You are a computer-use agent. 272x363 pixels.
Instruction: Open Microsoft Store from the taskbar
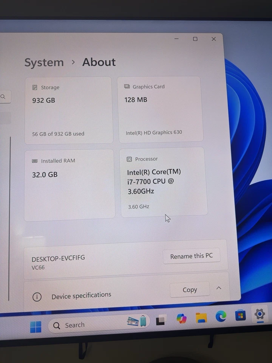(240, 315)
